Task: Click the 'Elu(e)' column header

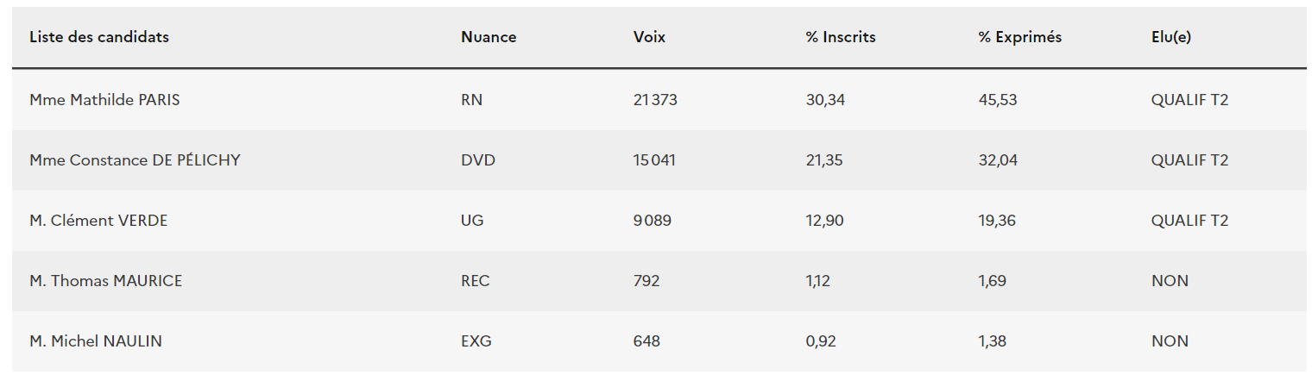Action: click(1170, 37)
